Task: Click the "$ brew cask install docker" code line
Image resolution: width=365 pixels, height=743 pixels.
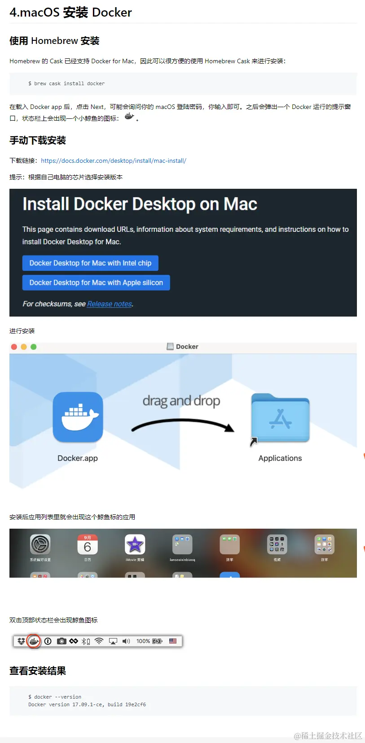Action: (x=66, y=83)
